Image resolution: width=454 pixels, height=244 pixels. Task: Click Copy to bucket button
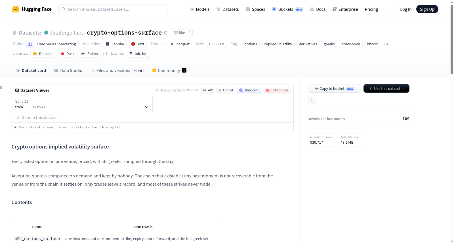pyautogui.click(x=334, y=88)
